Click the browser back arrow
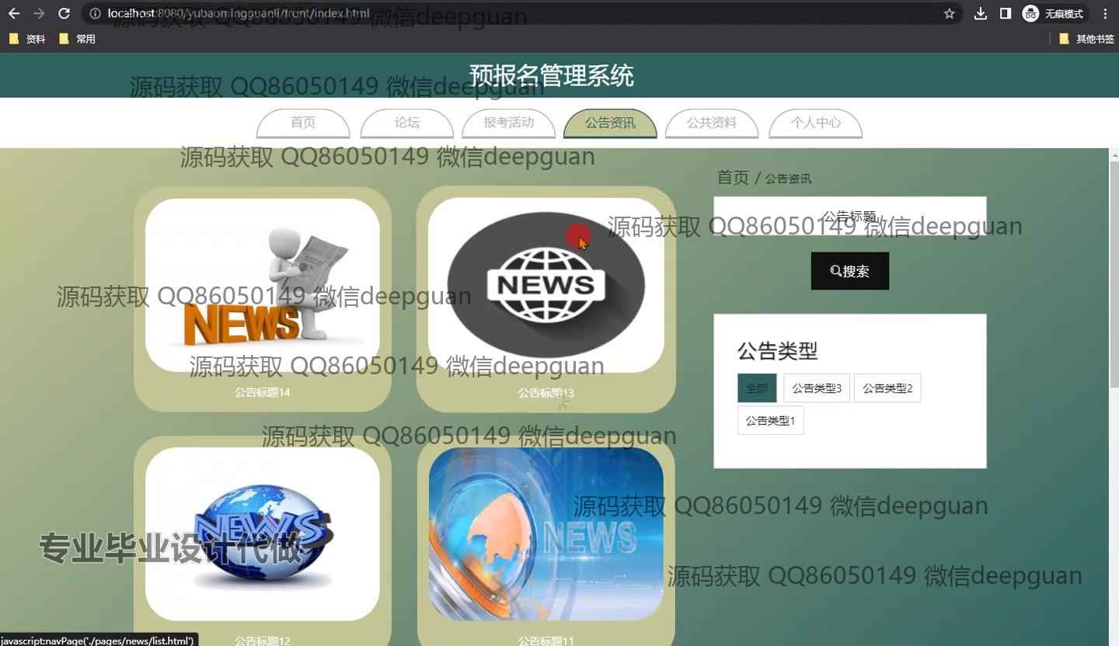1119x646 pixels. coord(14,13)
